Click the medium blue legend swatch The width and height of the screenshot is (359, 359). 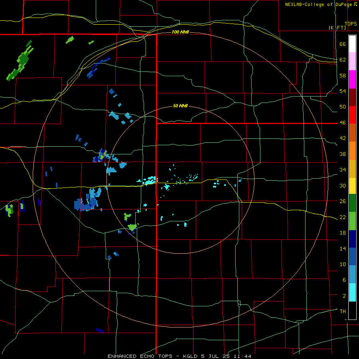click(352, 256)
